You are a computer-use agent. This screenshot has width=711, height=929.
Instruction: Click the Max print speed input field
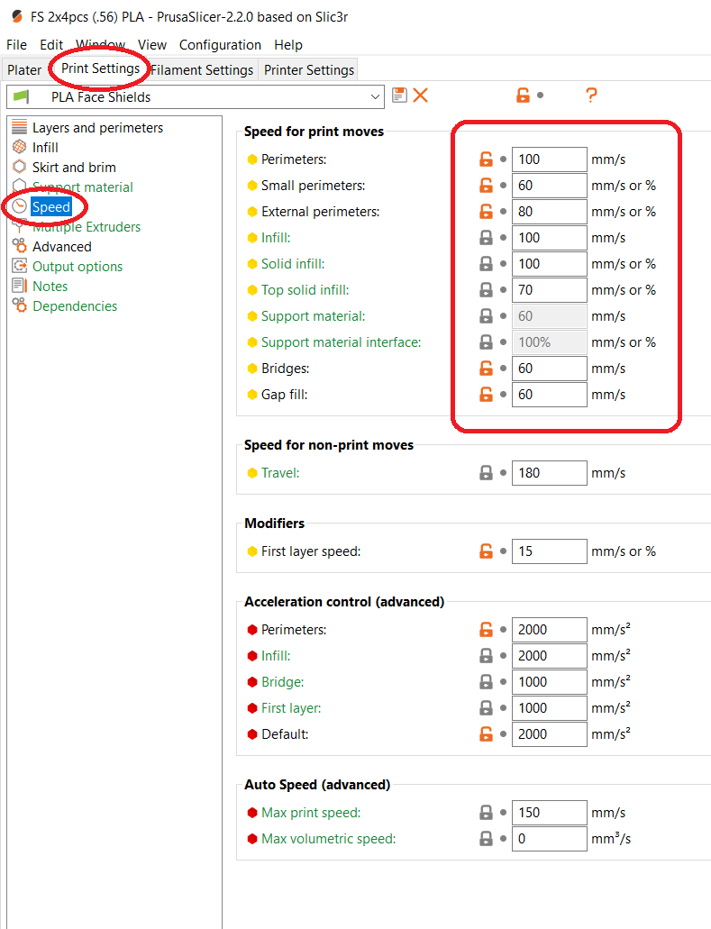(549, 813)
